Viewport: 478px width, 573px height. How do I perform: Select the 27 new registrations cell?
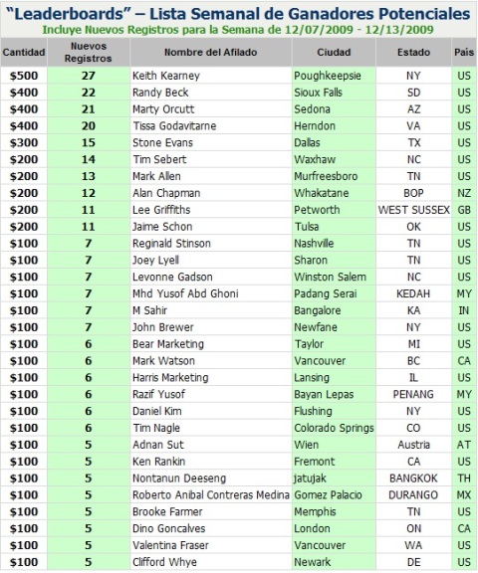click(x=89, y=76)
